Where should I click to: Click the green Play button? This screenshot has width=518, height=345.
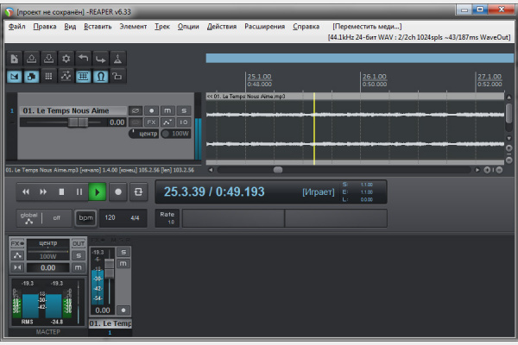coord(97,191)
